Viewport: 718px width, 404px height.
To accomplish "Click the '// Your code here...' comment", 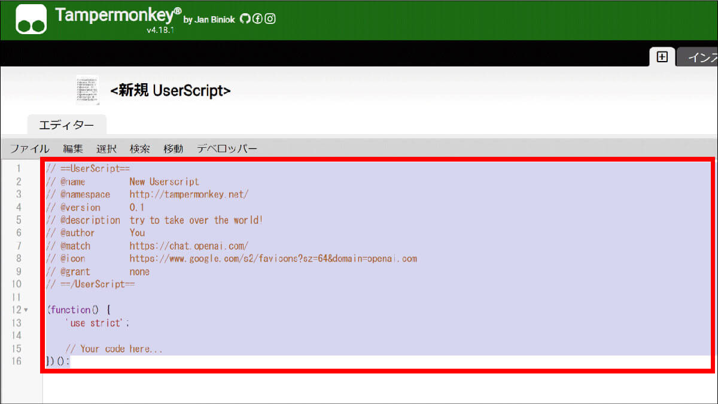I will click(114, 349).
